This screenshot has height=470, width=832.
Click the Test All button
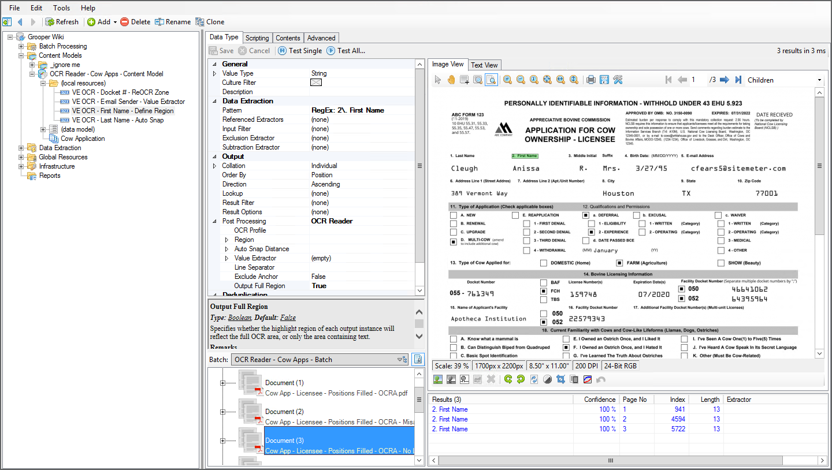(x=346, y=51)
